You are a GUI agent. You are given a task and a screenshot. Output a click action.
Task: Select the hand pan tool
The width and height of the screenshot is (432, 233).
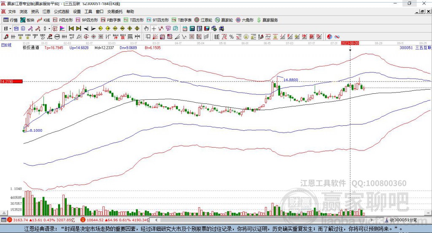146,29
